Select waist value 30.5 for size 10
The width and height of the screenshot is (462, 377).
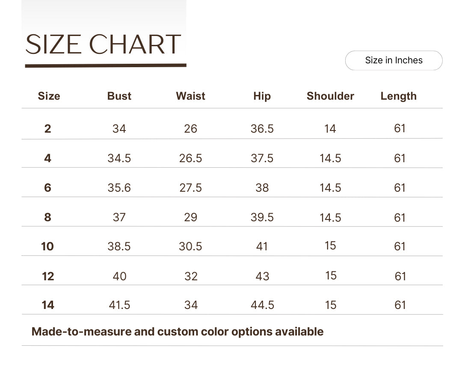pos(190,246)
